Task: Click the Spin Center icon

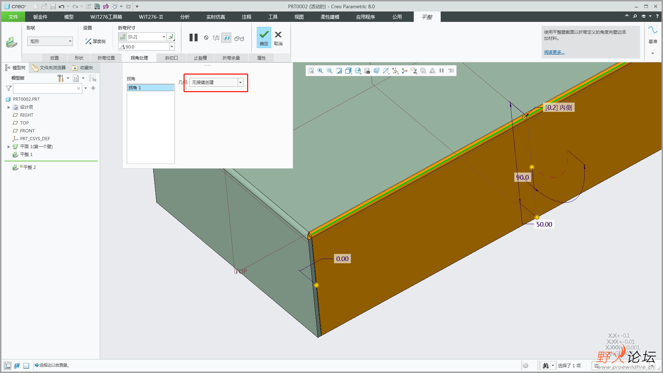Action: pos(404,71)
